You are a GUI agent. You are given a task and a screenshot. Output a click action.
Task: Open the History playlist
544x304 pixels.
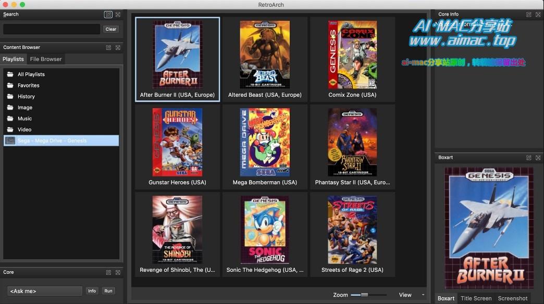[61, 96]
